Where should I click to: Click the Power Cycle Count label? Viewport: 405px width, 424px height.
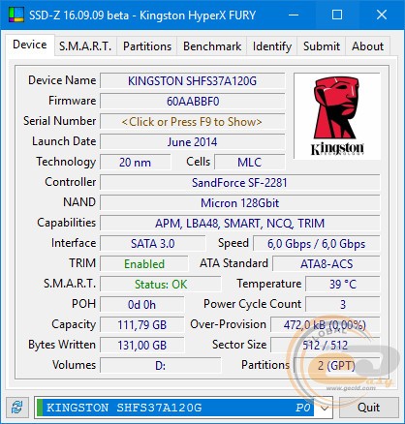[x=252, y=304]
